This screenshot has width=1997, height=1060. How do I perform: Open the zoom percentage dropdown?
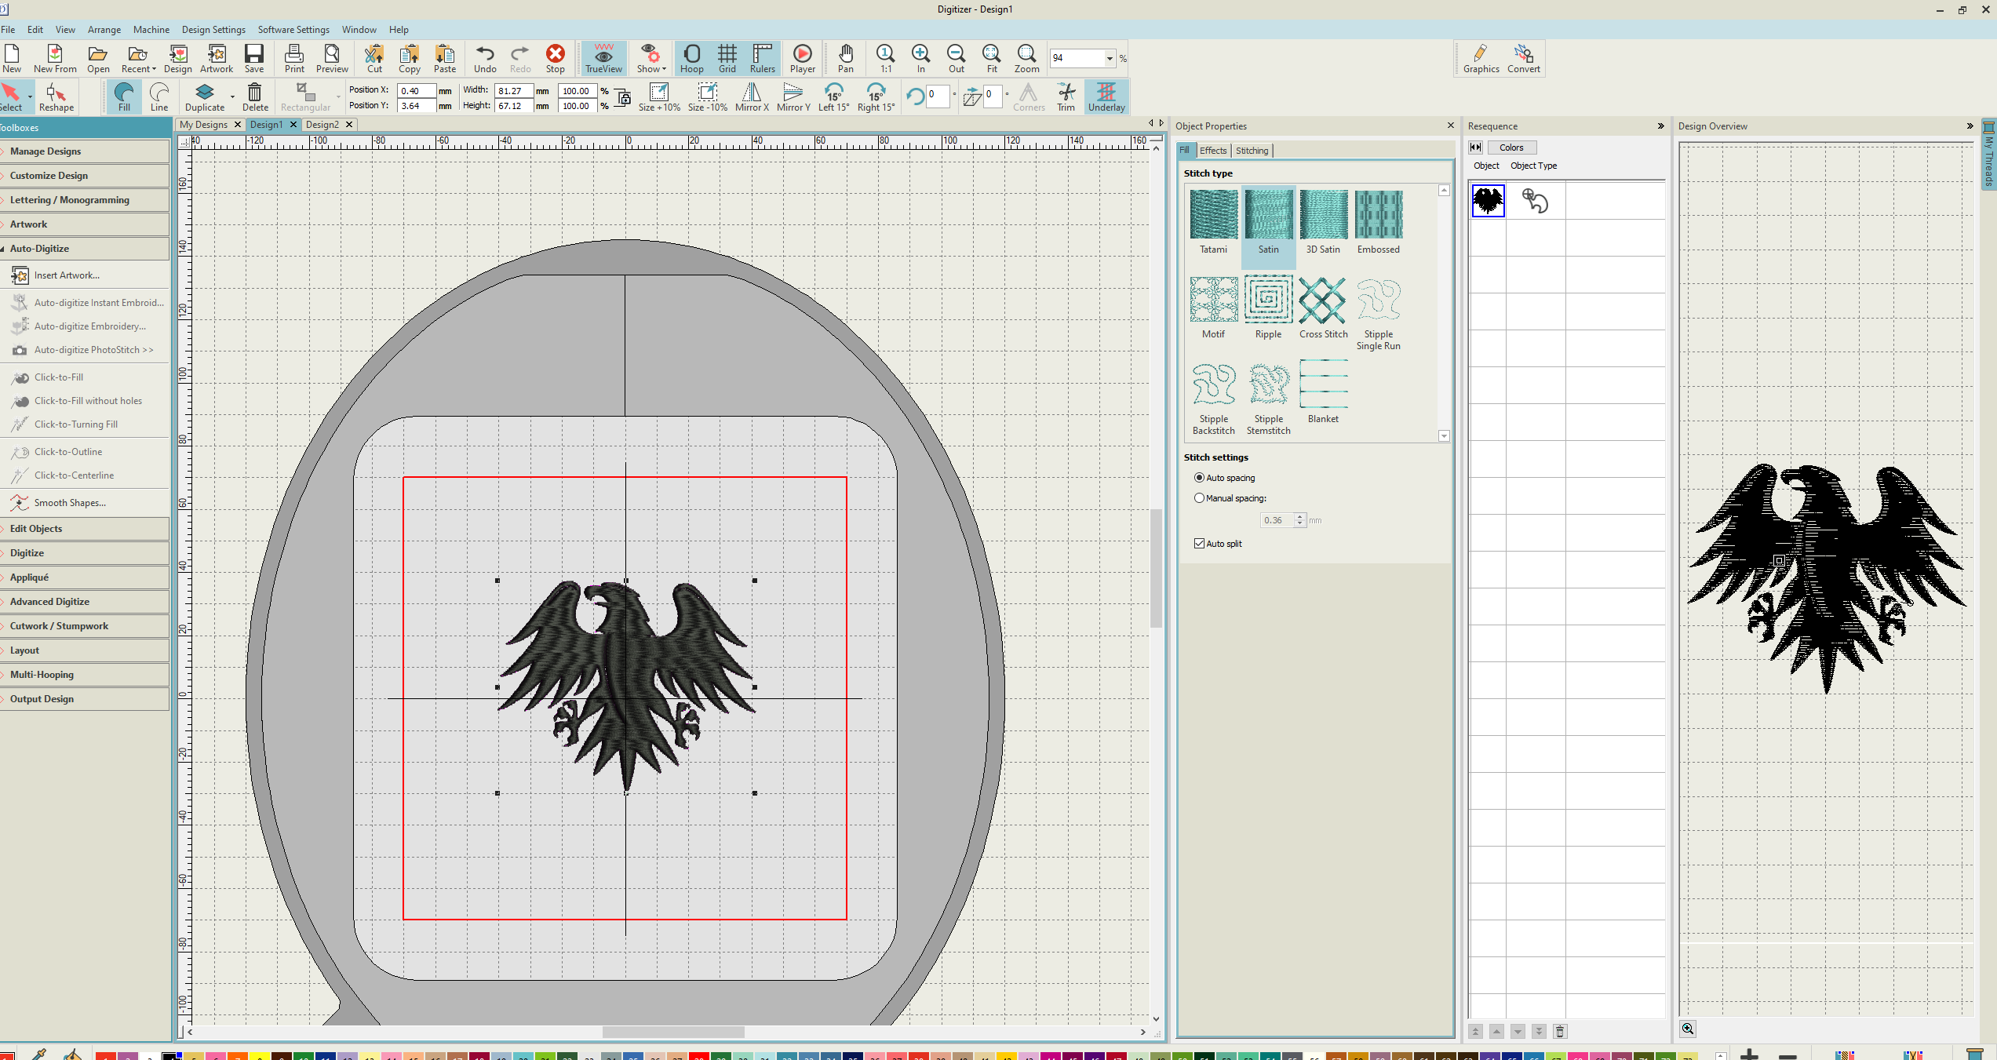1109,58
